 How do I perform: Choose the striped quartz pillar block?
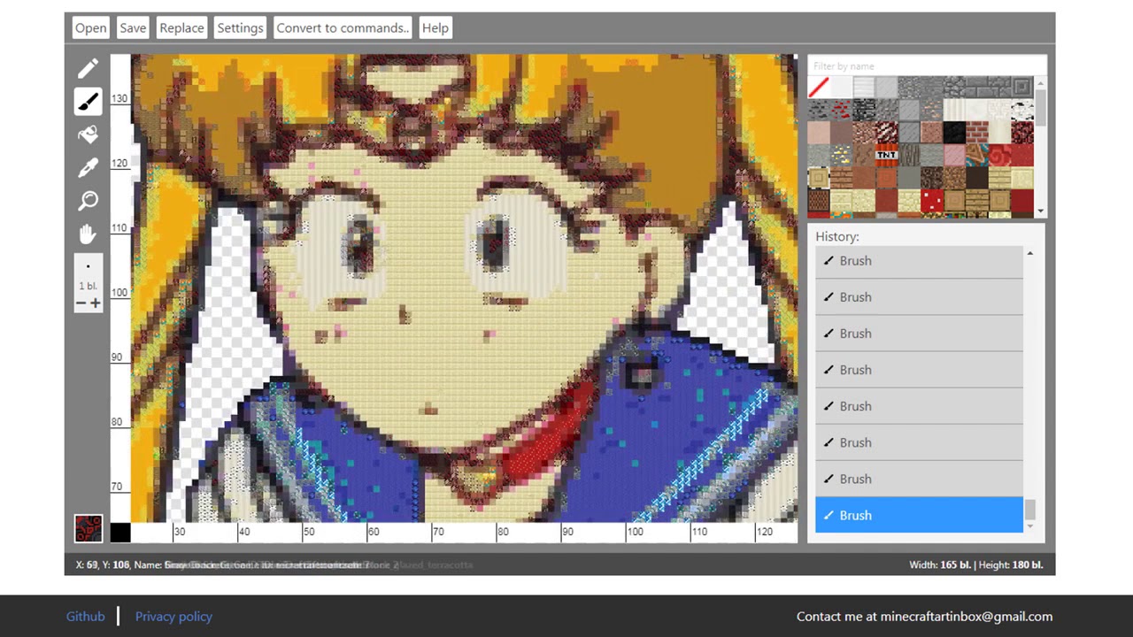954,110
